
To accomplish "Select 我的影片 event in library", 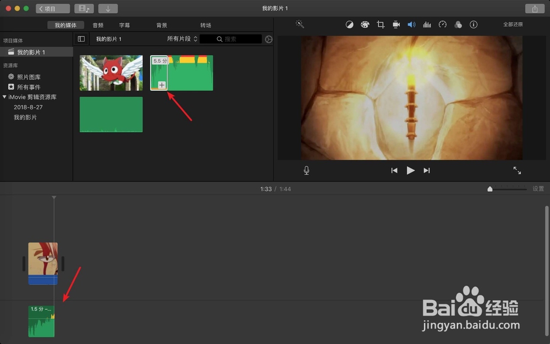I will click(25, 118).
